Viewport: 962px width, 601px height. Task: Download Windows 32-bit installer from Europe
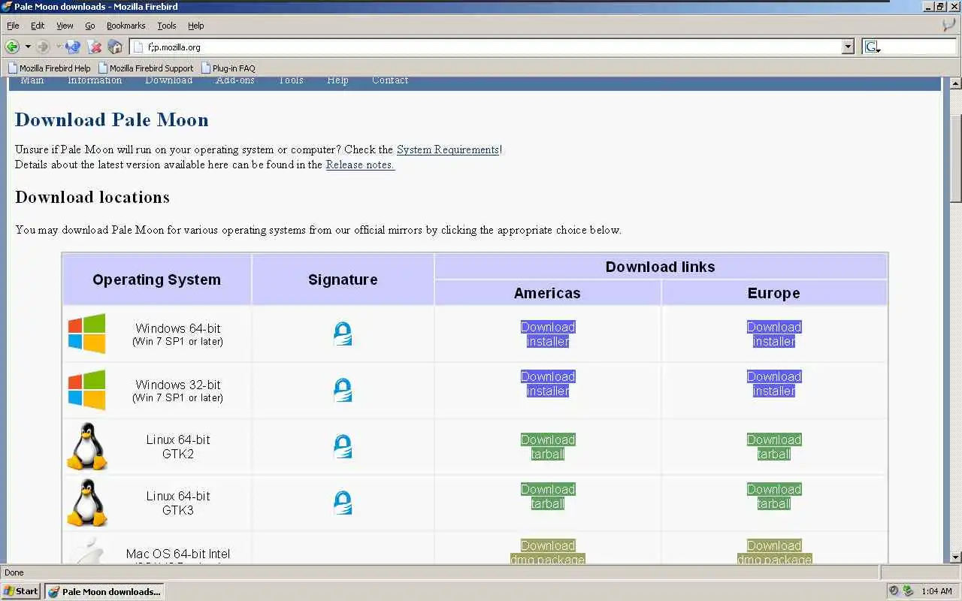[x=774, y=383]
